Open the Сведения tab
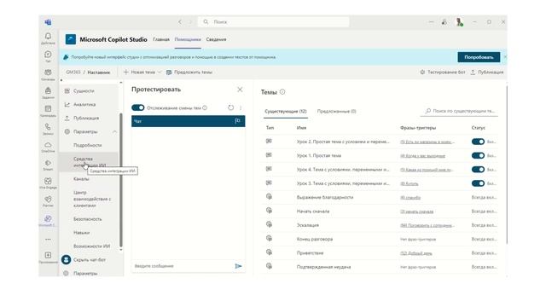The width and height of the screenshot is (546, 307). (x=216, y=40)
